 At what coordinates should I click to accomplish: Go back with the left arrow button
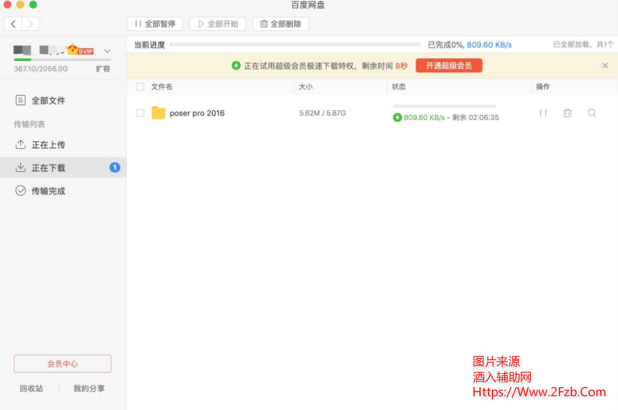[14, 24]
